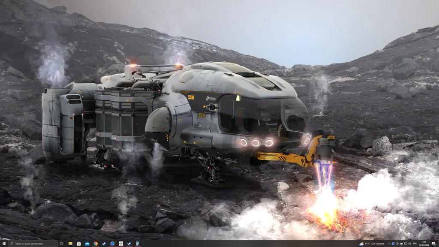Open the Mail app on the taskbar

(87, 244)
